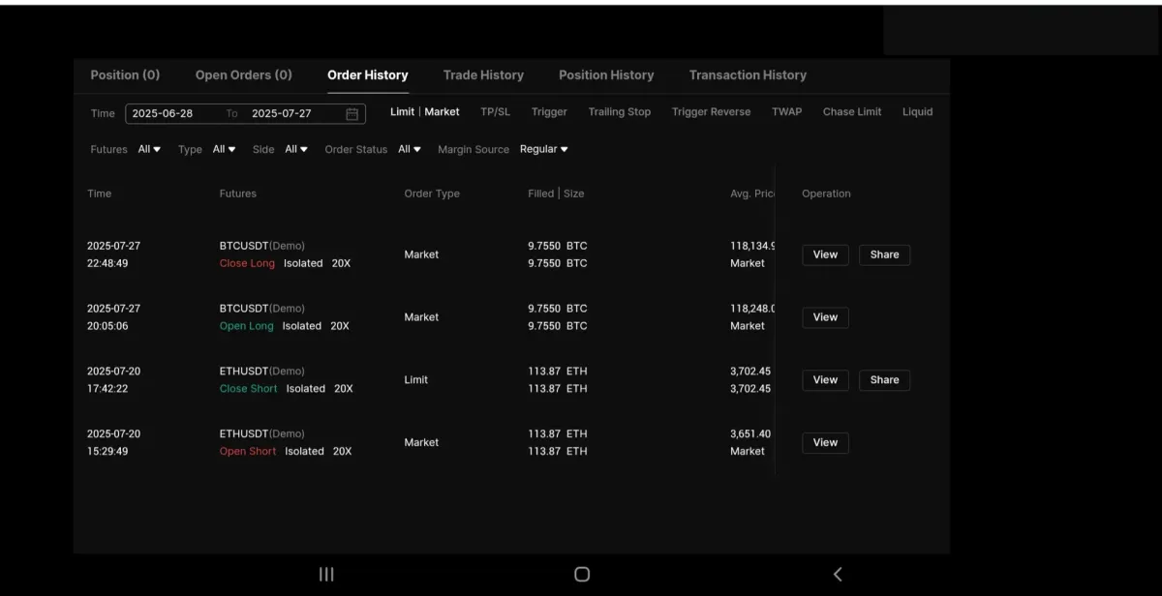The image size is (1162, 596).
Task: View the ETHUSDT Open Short order
Action: point(825,443)
